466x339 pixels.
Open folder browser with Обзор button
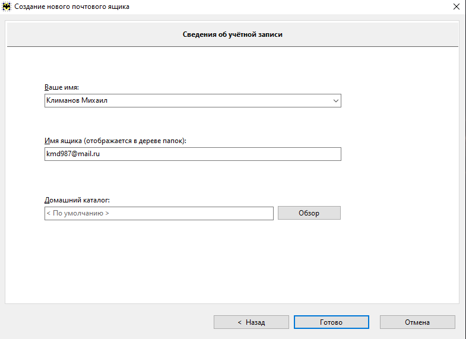point(309,213)
